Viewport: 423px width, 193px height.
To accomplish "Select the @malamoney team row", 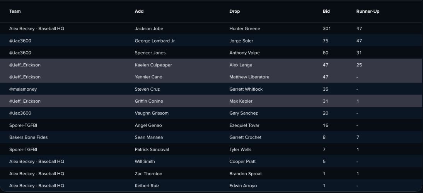I will 211,89.
